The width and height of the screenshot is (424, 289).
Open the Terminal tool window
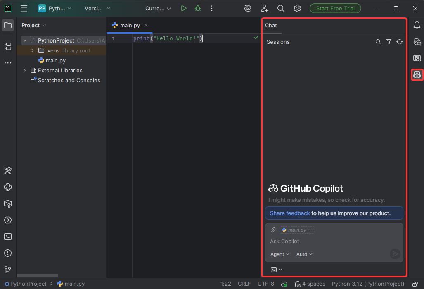pyautogui.click(x=8, y=237)
